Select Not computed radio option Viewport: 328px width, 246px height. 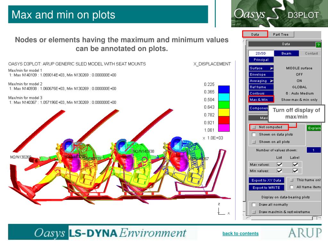254,127
